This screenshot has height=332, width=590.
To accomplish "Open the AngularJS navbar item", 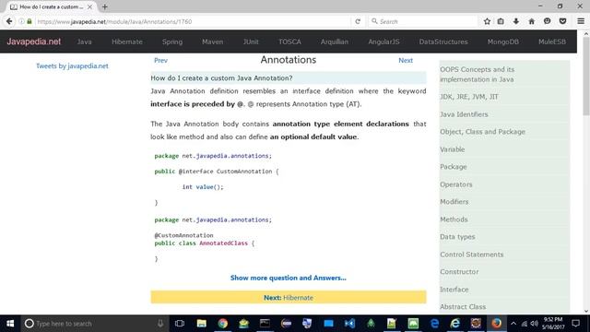I will [x=383, y=41].
